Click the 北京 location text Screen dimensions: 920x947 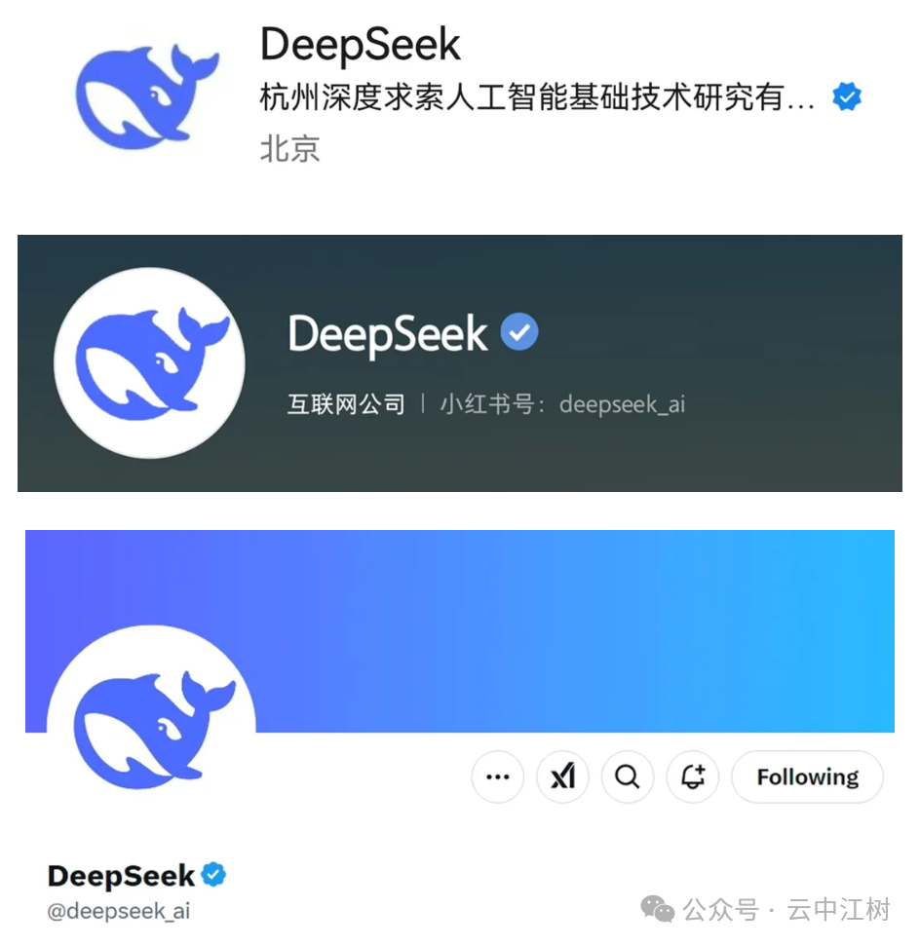[x=290, y=148]
